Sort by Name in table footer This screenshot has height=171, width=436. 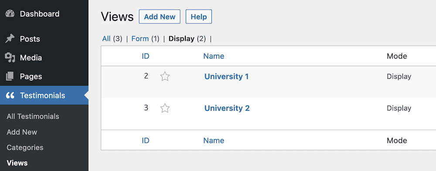click(x=214, y=141)
